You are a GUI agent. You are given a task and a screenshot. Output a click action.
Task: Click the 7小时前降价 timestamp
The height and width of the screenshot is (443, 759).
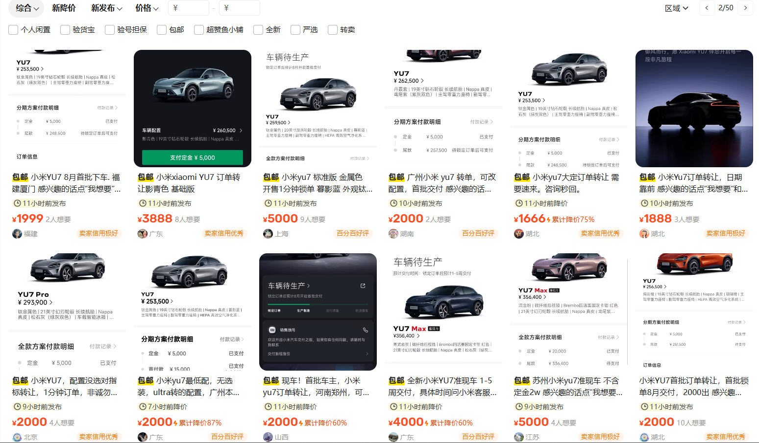click(x=168, y=407)
